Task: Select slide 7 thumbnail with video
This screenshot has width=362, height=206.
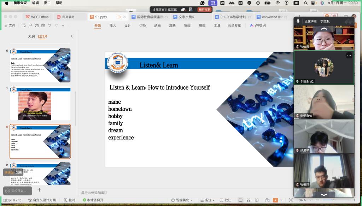Action: pyautogui.click(x=40, y=104)
